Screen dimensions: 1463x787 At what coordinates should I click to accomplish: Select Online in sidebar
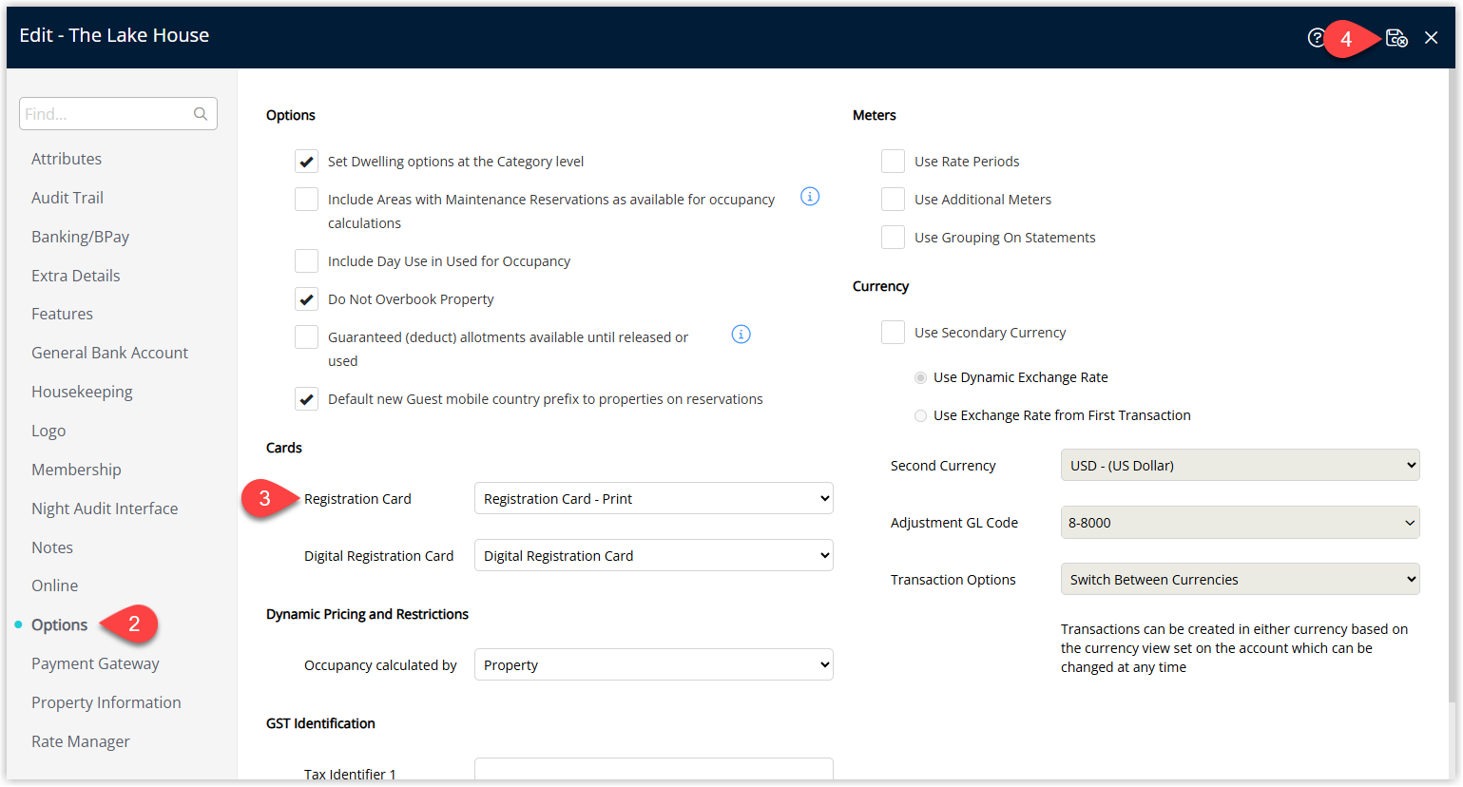pyautogui.click(x=55, y=585)
